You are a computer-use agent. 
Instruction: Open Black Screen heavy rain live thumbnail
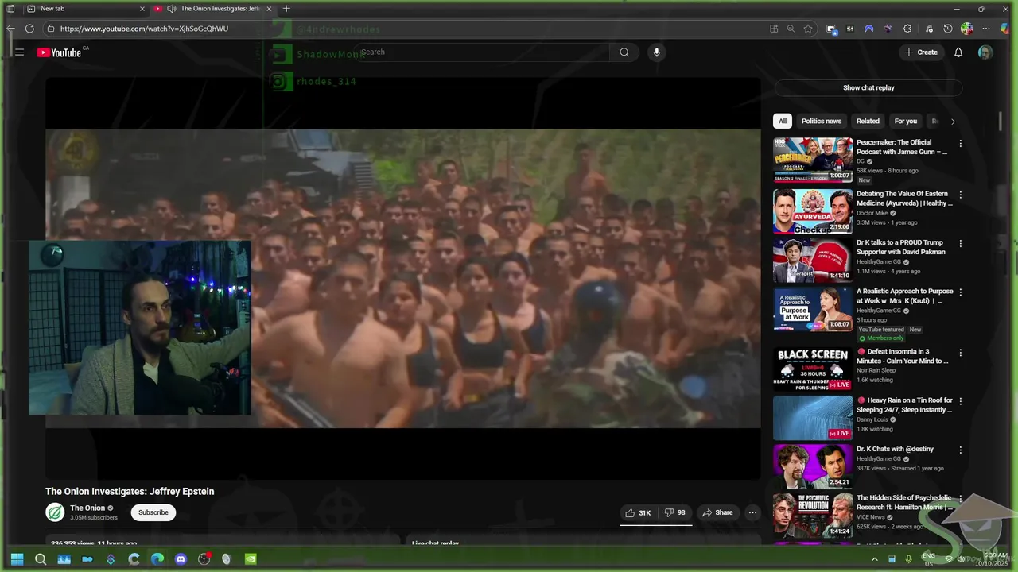pyautogui.click(x=813, y=369)
